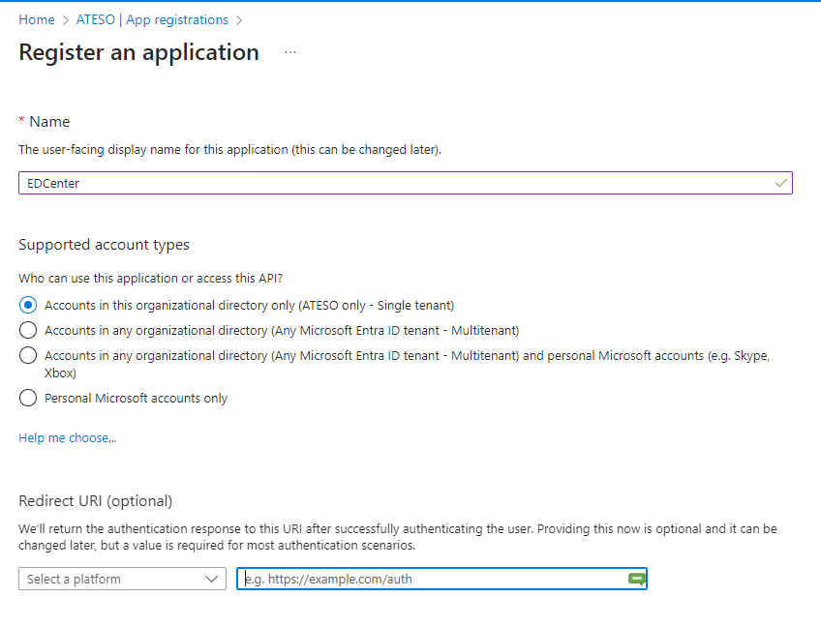Choose Personal Microsoft accounts only

click(28, 398)
